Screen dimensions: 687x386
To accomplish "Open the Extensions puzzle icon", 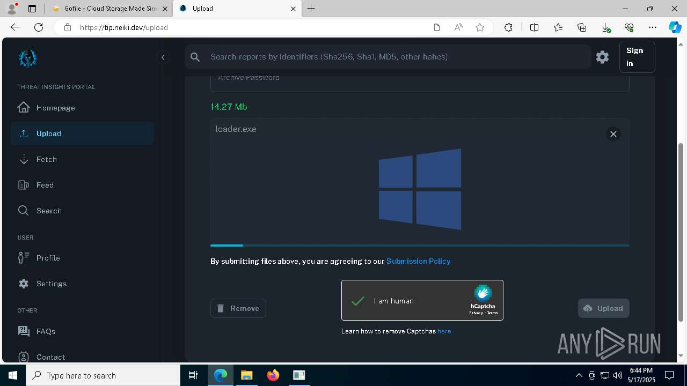I will tap(508, 27).
